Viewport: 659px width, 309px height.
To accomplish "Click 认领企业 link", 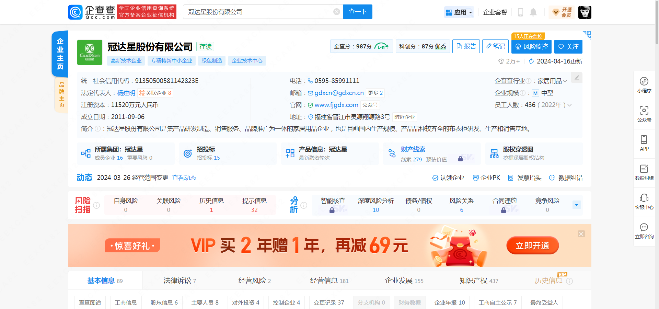I will pos(448,178).
